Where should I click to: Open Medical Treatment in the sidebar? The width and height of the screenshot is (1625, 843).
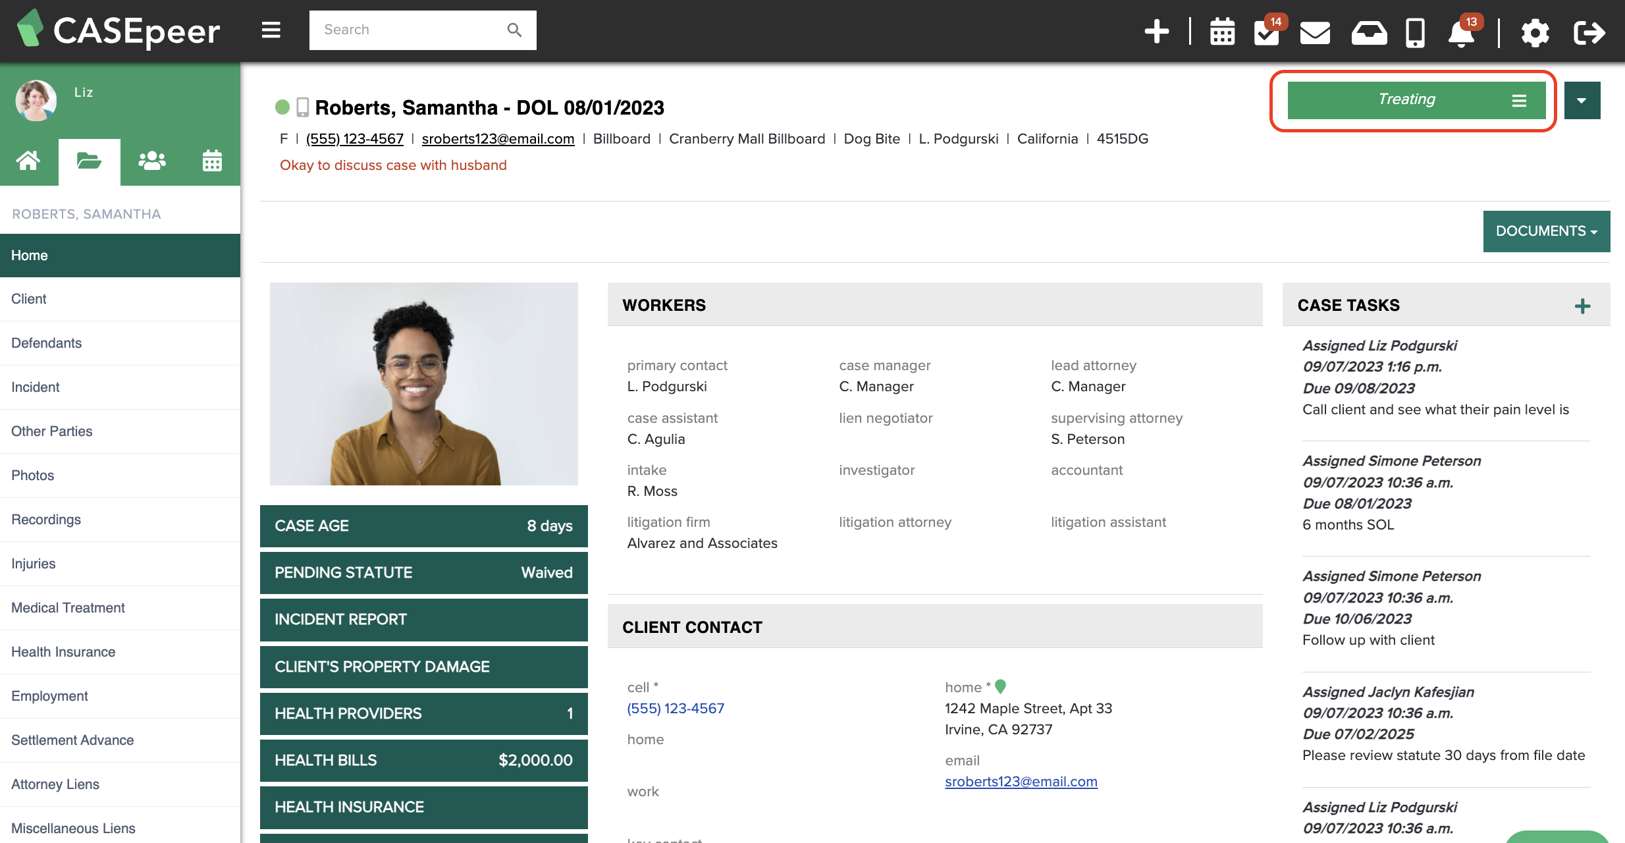[x=120, y=608]
